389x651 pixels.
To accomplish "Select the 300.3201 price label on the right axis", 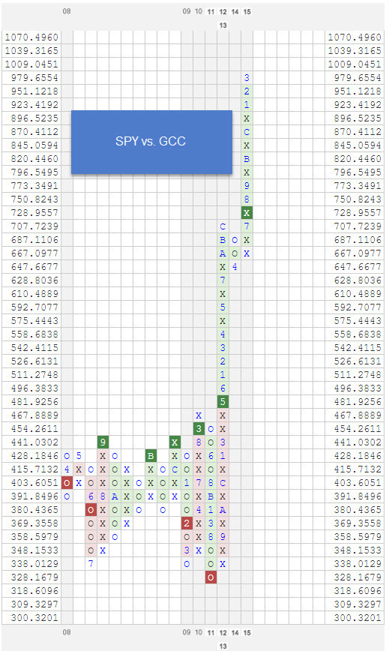I will coord(358,618).
